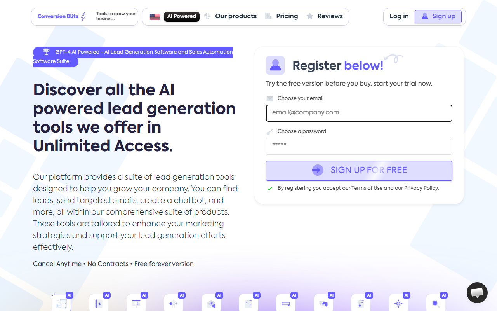Select the first highlighted AI tool icon
Viewport: 497px width, 311px height.
61,302
